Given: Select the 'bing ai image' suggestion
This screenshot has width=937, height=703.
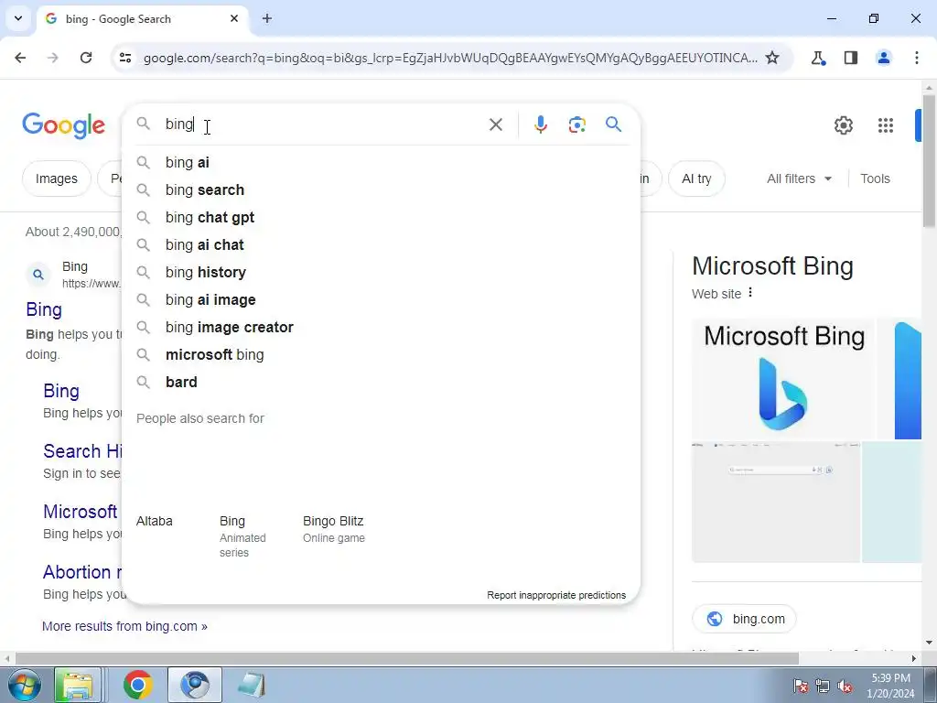Looking at the screenshot, I should point(381,299).
